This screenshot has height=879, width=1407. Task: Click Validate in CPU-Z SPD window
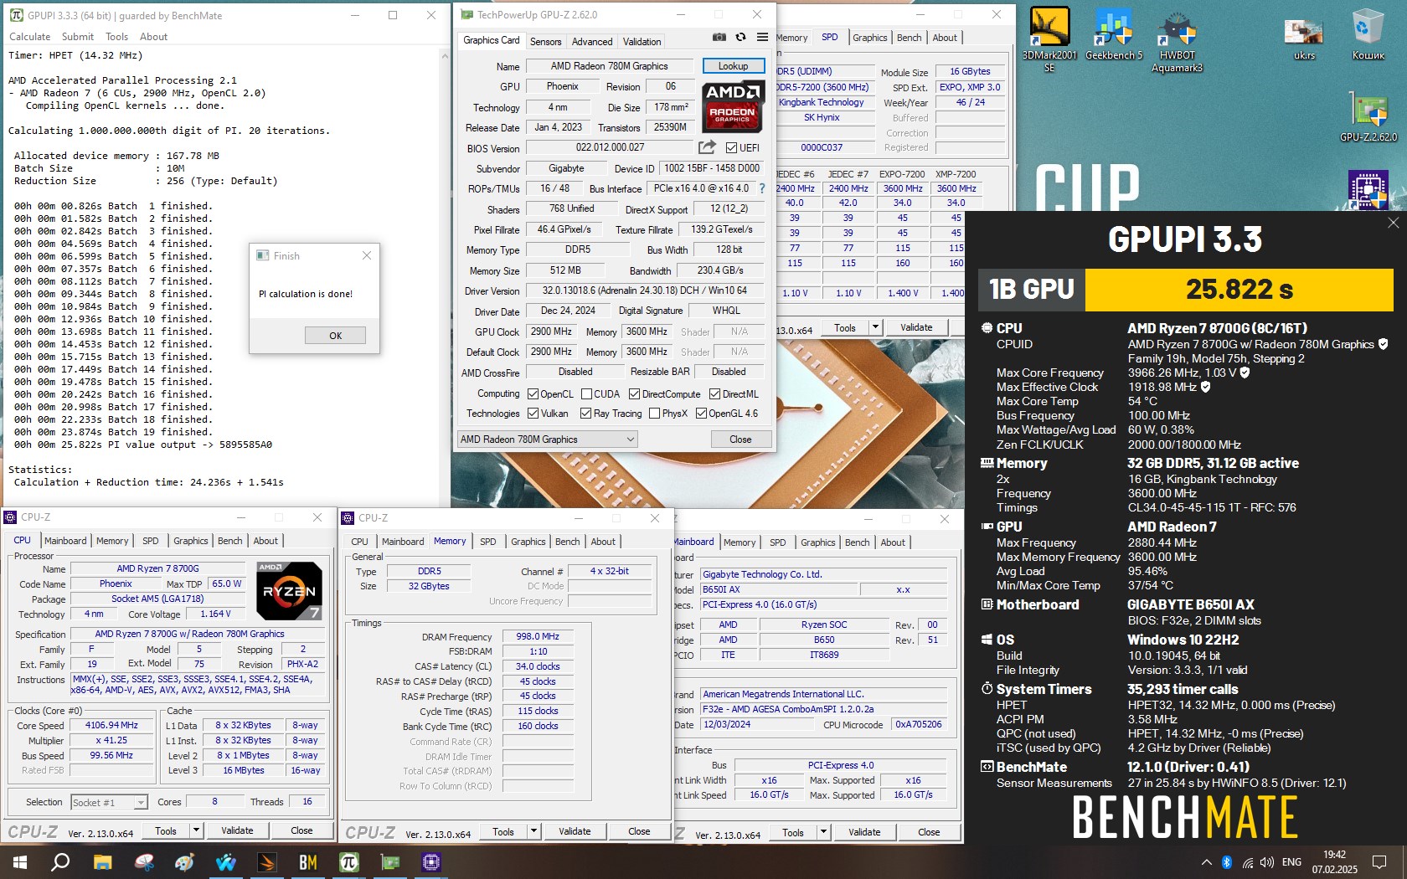click(916, 327)
